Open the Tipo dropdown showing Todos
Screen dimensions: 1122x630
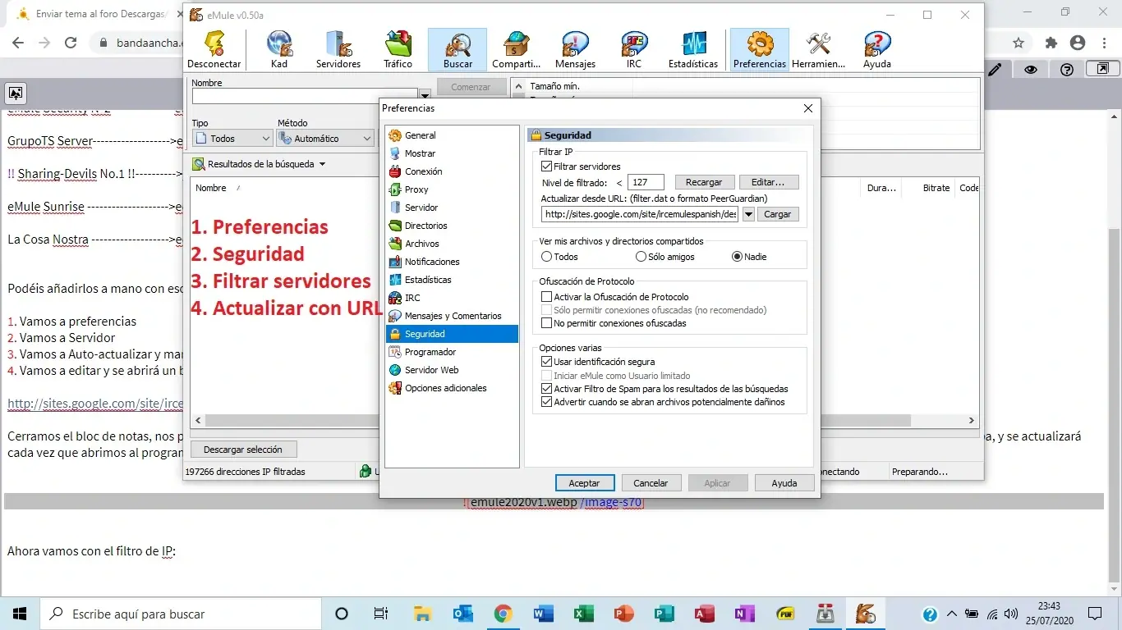232,139
